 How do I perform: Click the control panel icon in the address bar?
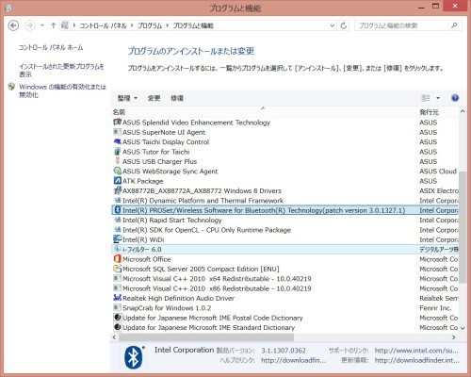coord(65,25)
